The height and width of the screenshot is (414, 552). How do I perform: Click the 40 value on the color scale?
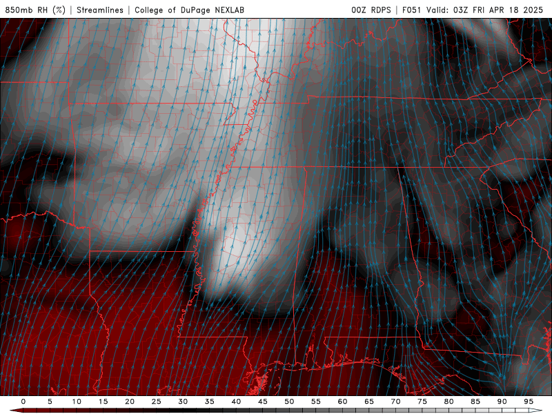[x=236, y=402]
